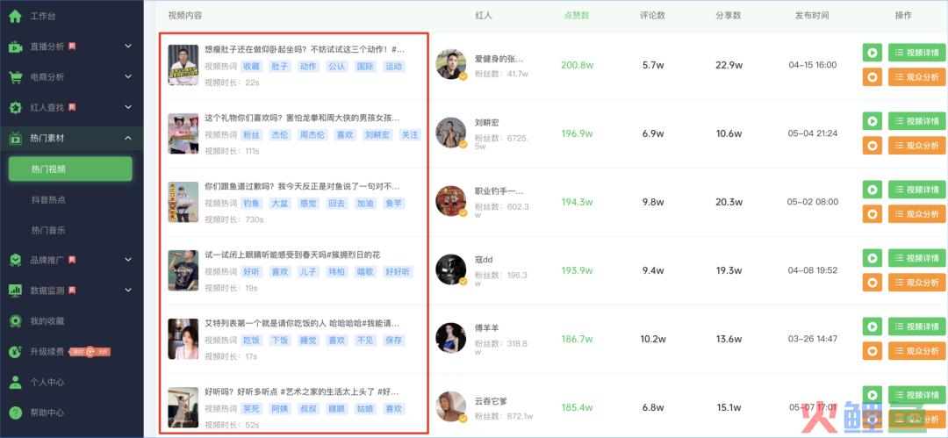
Task: Open 观众分析 for 职业钓手 video
Action: 916,213
